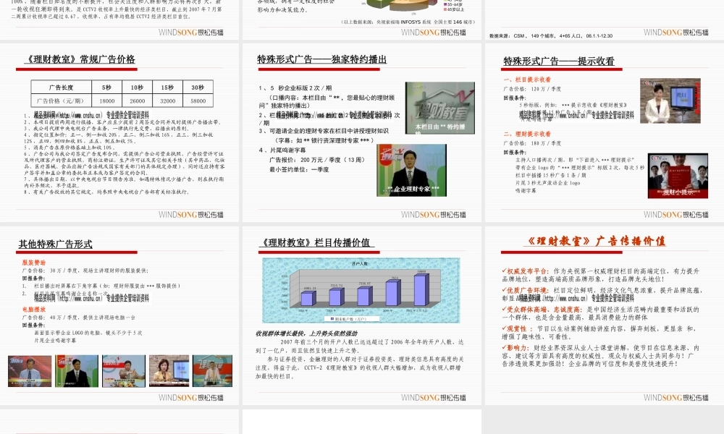Click the ✓优质广告环境 bullet label

pos(526,291)
